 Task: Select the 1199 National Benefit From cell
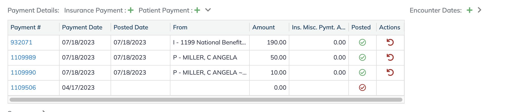(210, 42)
